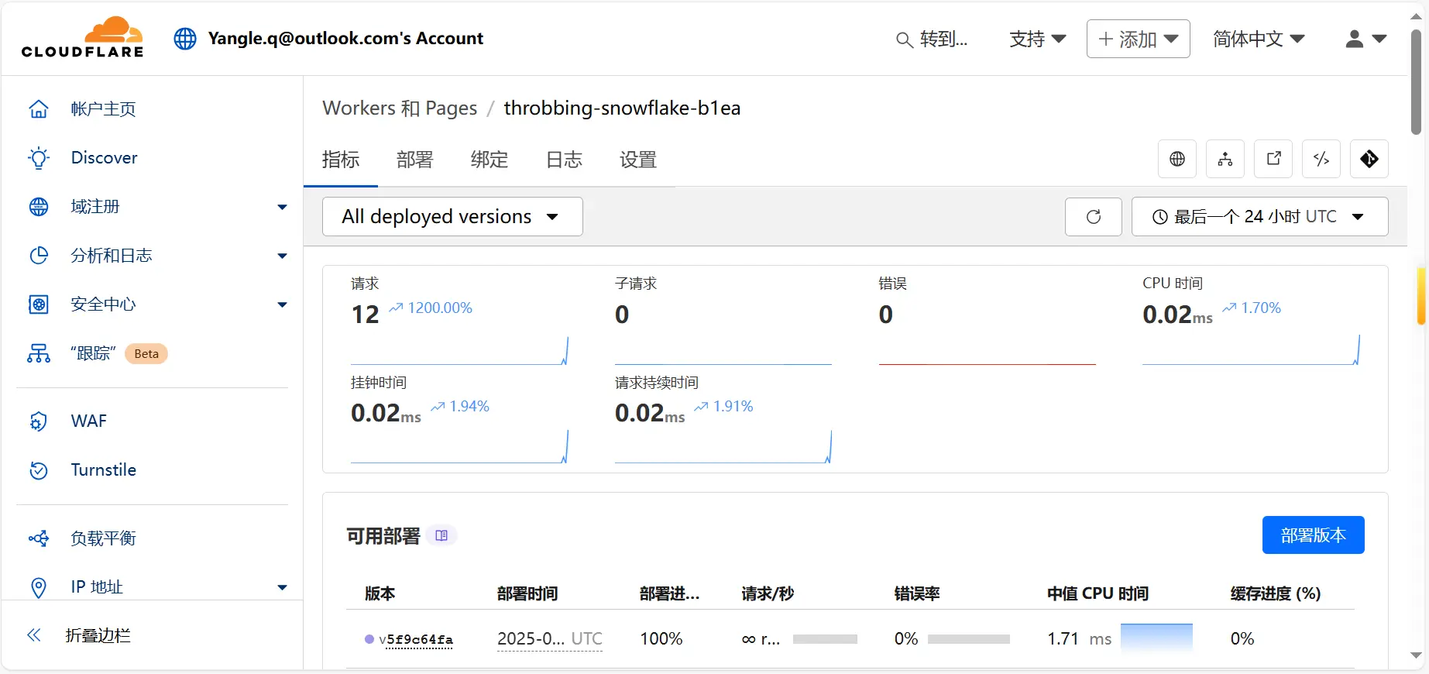Click the 部署版本 button

tap(1314, 535)
